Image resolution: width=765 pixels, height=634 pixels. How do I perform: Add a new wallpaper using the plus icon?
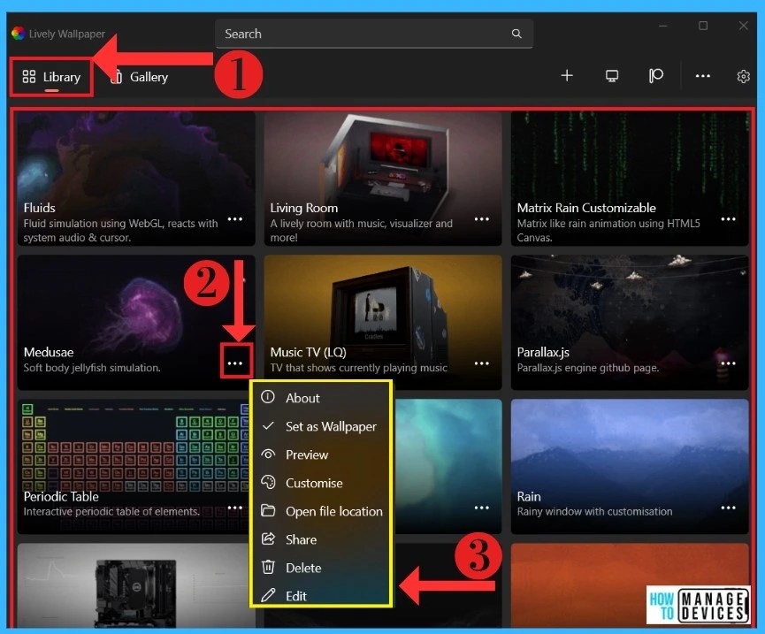pos(567,76)
